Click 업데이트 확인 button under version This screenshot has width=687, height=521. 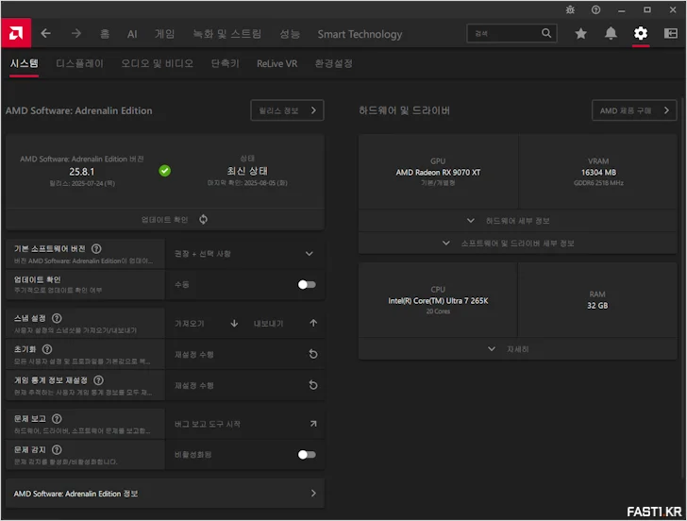pyautogui.click(x=165, y=220)
